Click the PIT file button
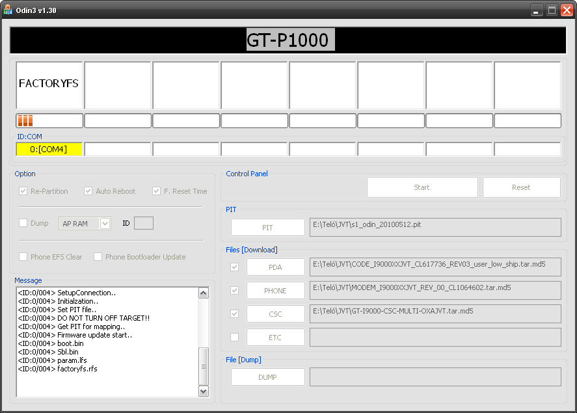Image resolution: width=577 pixels, height=413 pixels. click(x=267, y=227)
